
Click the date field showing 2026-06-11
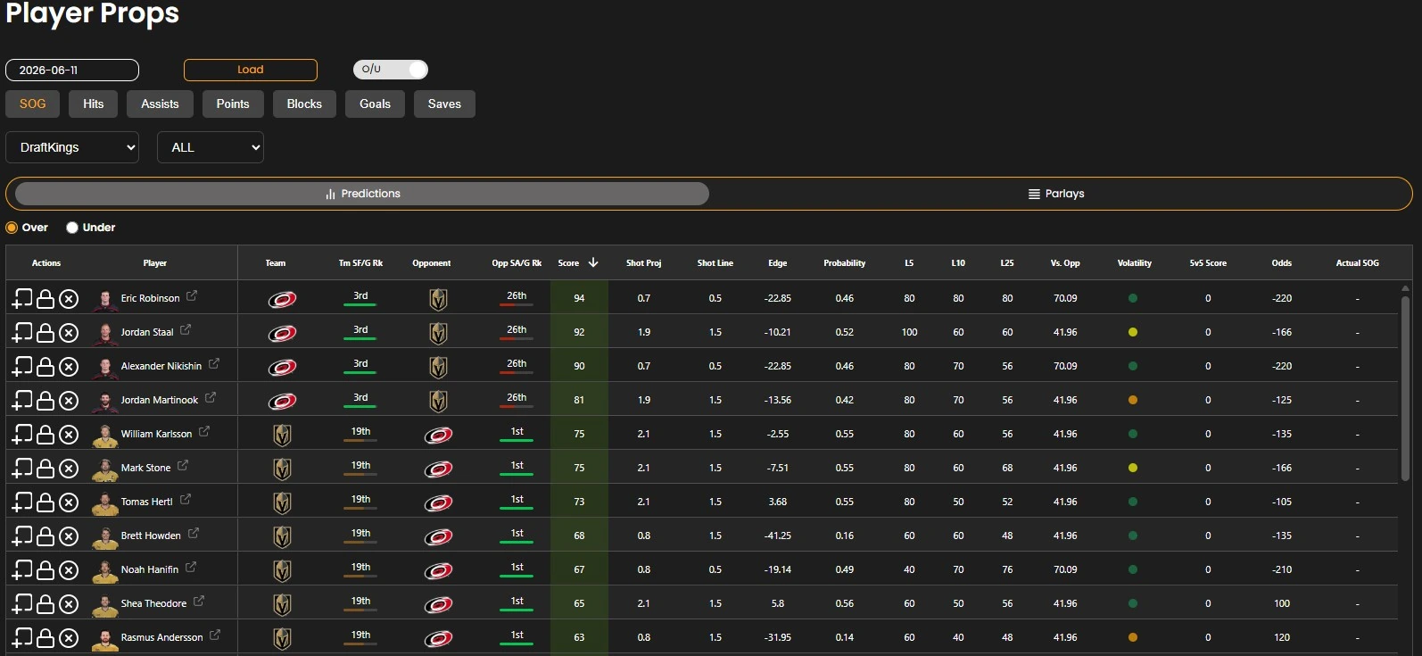[72, 70]
